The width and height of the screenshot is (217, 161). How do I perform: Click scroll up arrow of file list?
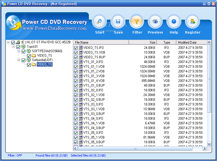pyautogui.click(x=209, y=42)
